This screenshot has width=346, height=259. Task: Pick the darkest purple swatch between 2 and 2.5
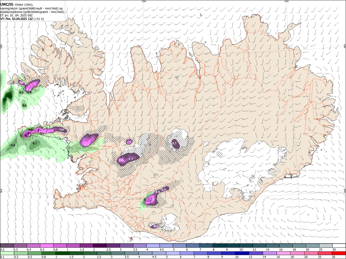click(x=99, y=246)
